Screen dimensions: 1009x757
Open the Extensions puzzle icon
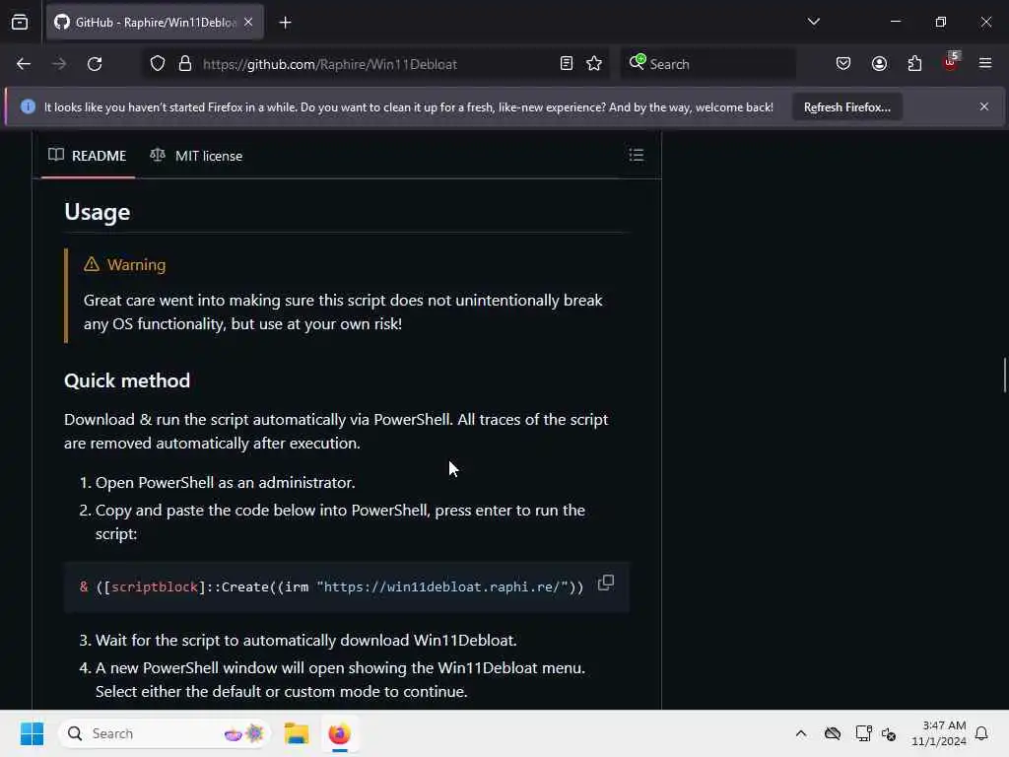(914, 64)
